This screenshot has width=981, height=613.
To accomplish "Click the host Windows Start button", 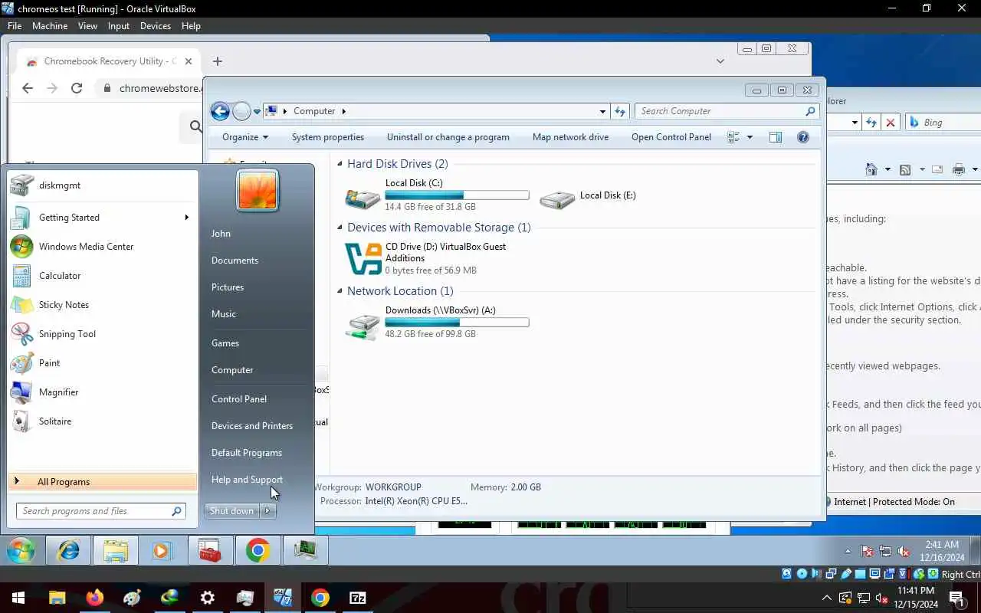I will click(18, 598).
